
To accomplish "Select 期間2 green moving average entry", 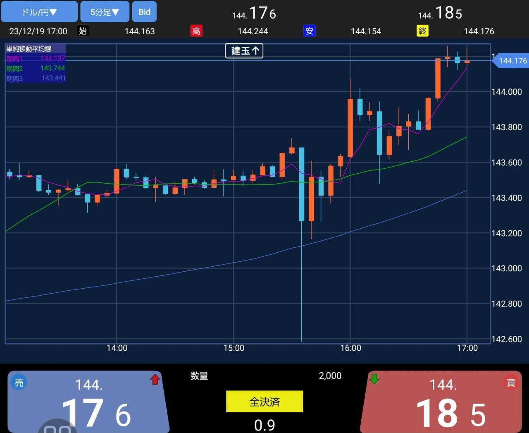I will pyautogui.click(x=36, y=68).
